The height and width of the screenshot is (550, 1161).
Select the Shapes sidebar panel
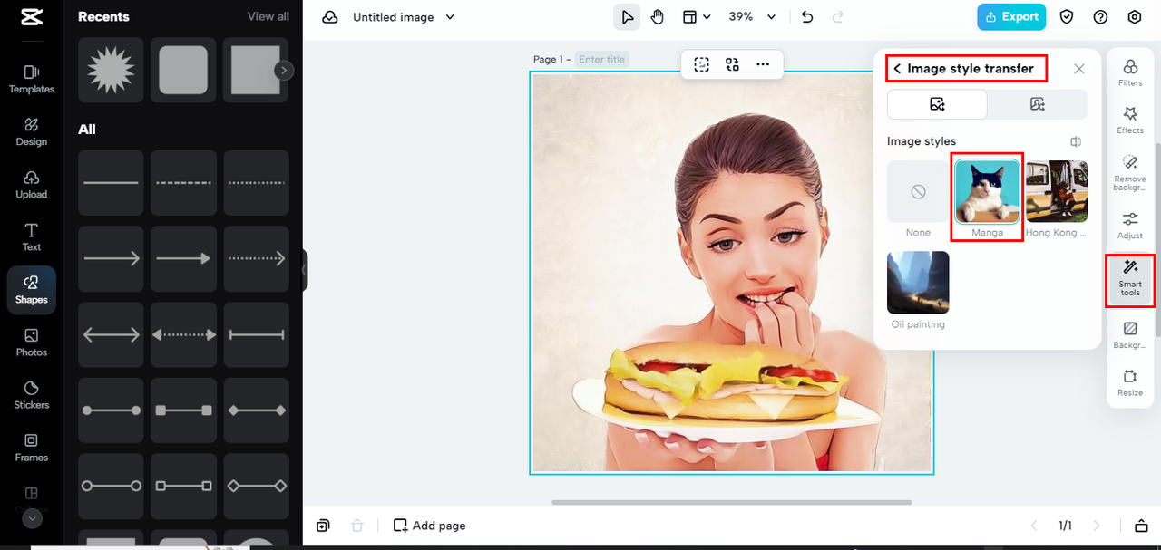click(32, 290)
